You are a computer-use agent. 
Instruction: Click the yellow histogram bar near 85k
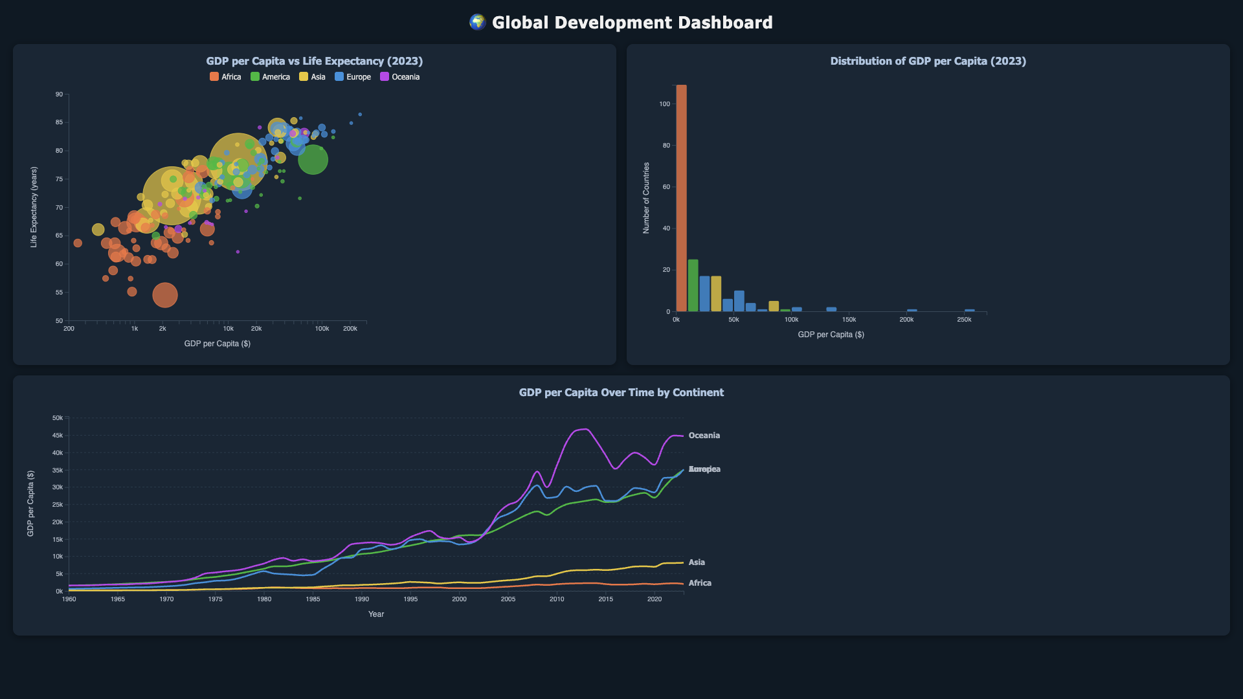click(774, 306)
